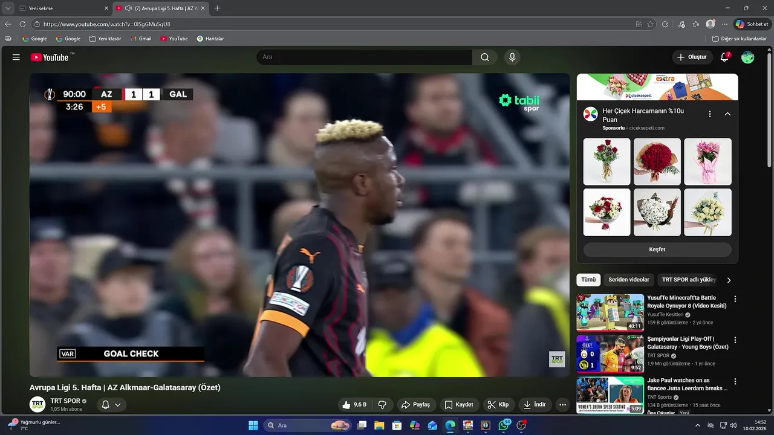Collapse the sponsored ad panel chevron
Screen dimensions: 774x435
727,114
